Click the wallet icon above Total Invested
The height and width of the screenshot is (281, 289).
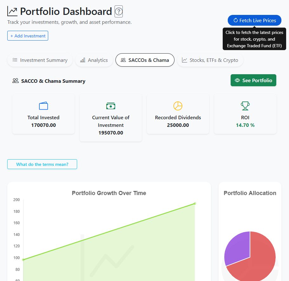[x=43, y=106]
